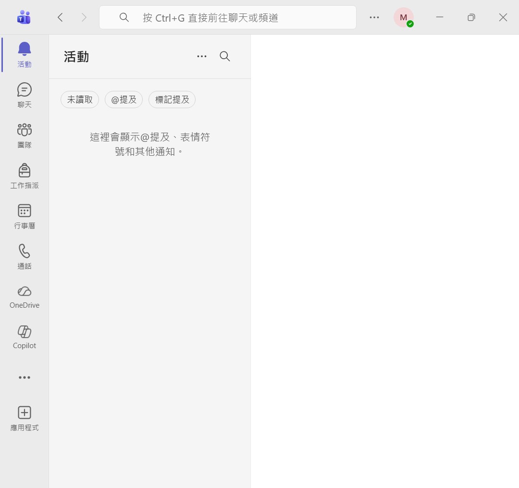Expand more apps ellipsis in sidebar
Viewport: 519px width, 488px height.
tap(24, 377)
